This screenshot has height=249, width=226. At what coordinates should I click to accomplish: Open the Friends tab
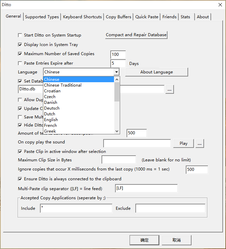[x=169, y=17]
